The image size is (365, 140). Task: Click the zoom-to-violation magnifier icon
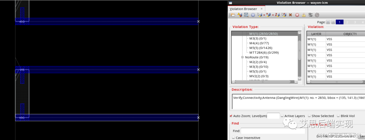[x=246, y=15]
